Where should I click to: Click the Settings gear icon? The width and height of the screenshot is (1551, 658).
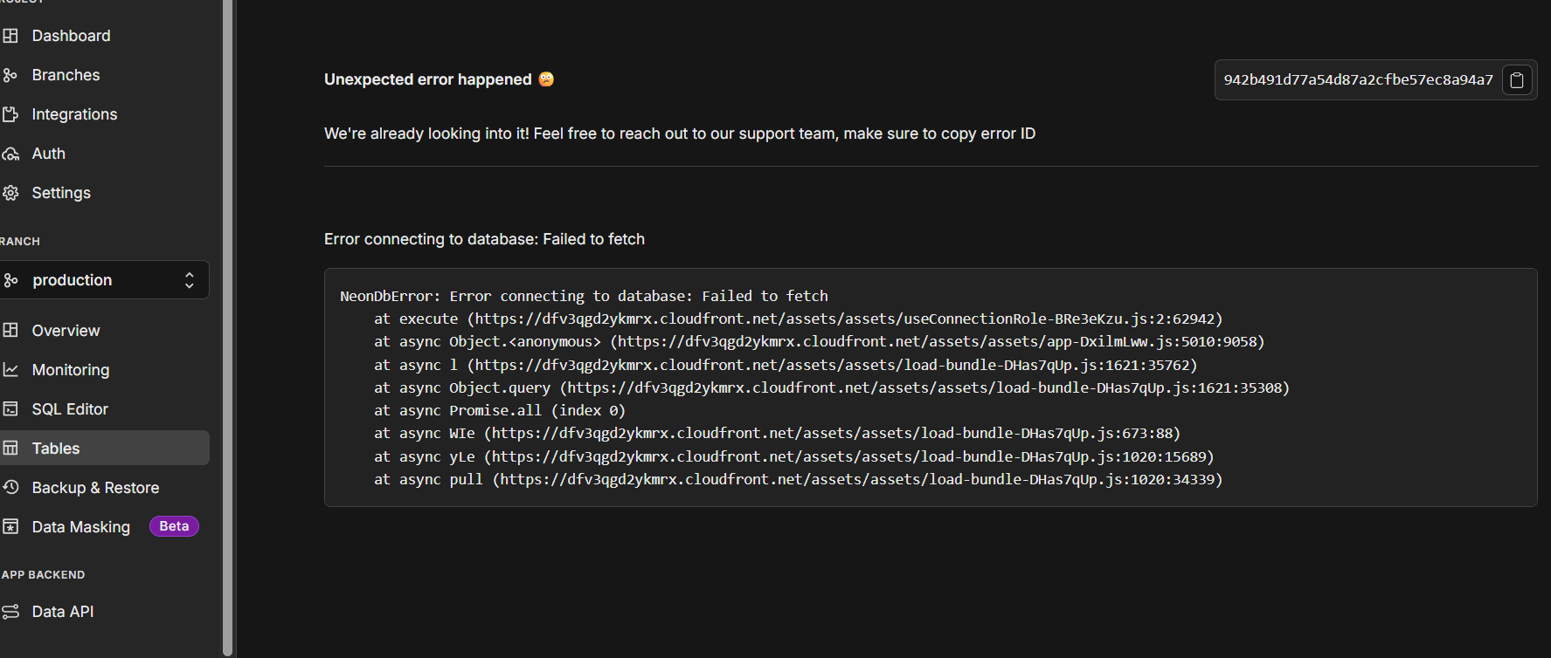tap(10, 193)
